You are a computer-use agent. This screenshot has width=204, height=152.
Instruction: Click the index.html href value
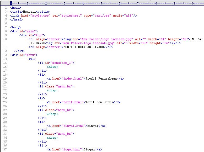click(x=73, y=78)
